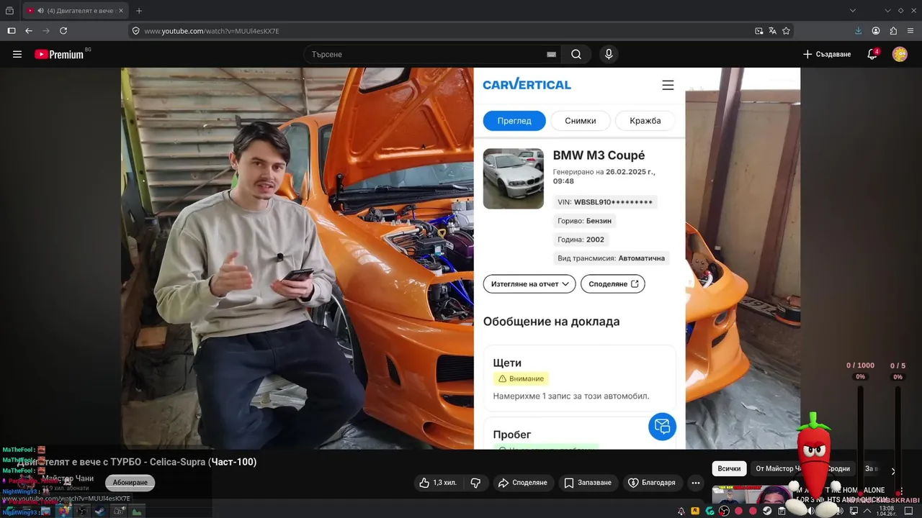Viewport: 922px width, 518px height.
Task: Click carVertical hamburger menu icon
Action: (x=668, y=85)
